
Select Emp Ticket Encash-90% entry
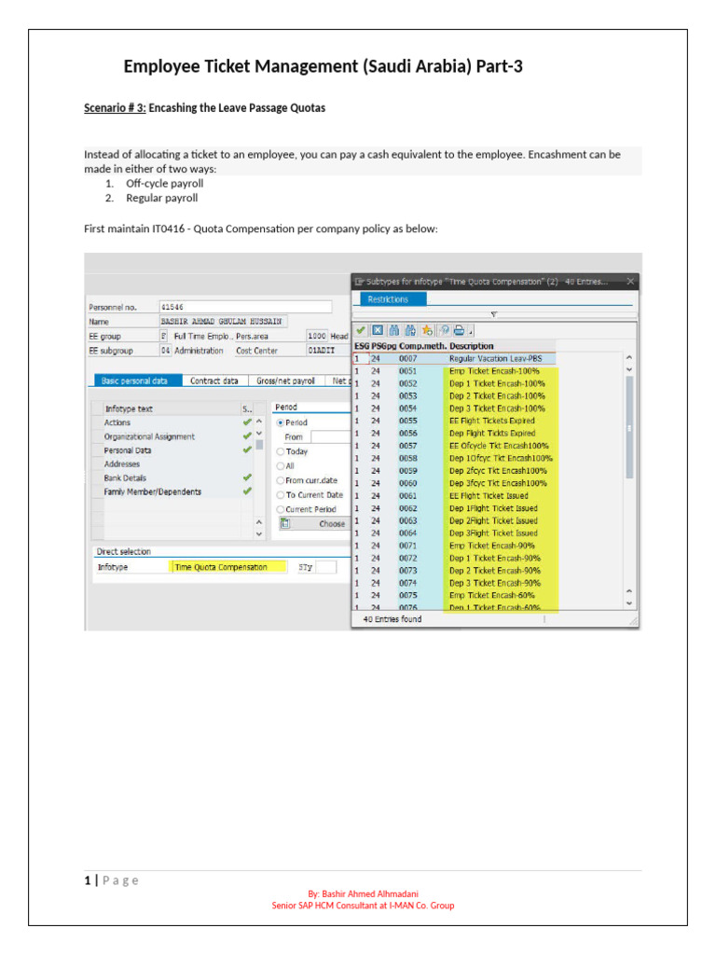(454, 546)
